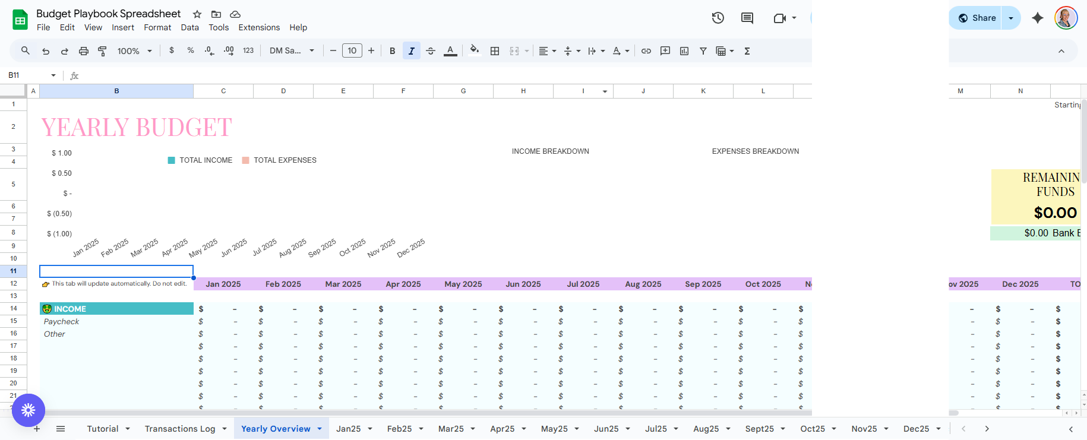Decrease decimal places
The image size is (1087, 440).
pyautogui.click(x=209, y=51)
